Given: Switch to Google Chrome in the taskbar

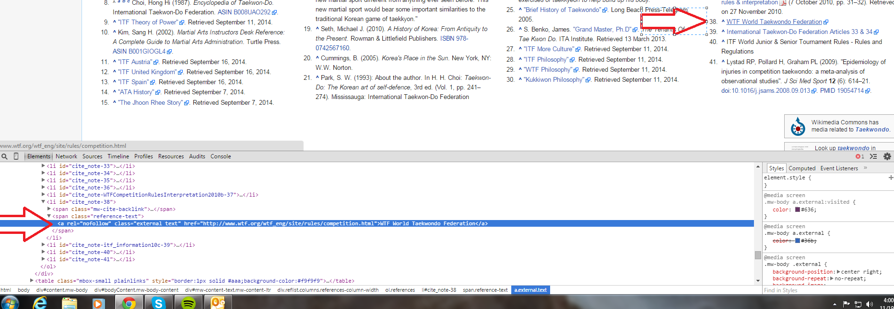Looking at the screenshot, I should [x=129, y=303].
